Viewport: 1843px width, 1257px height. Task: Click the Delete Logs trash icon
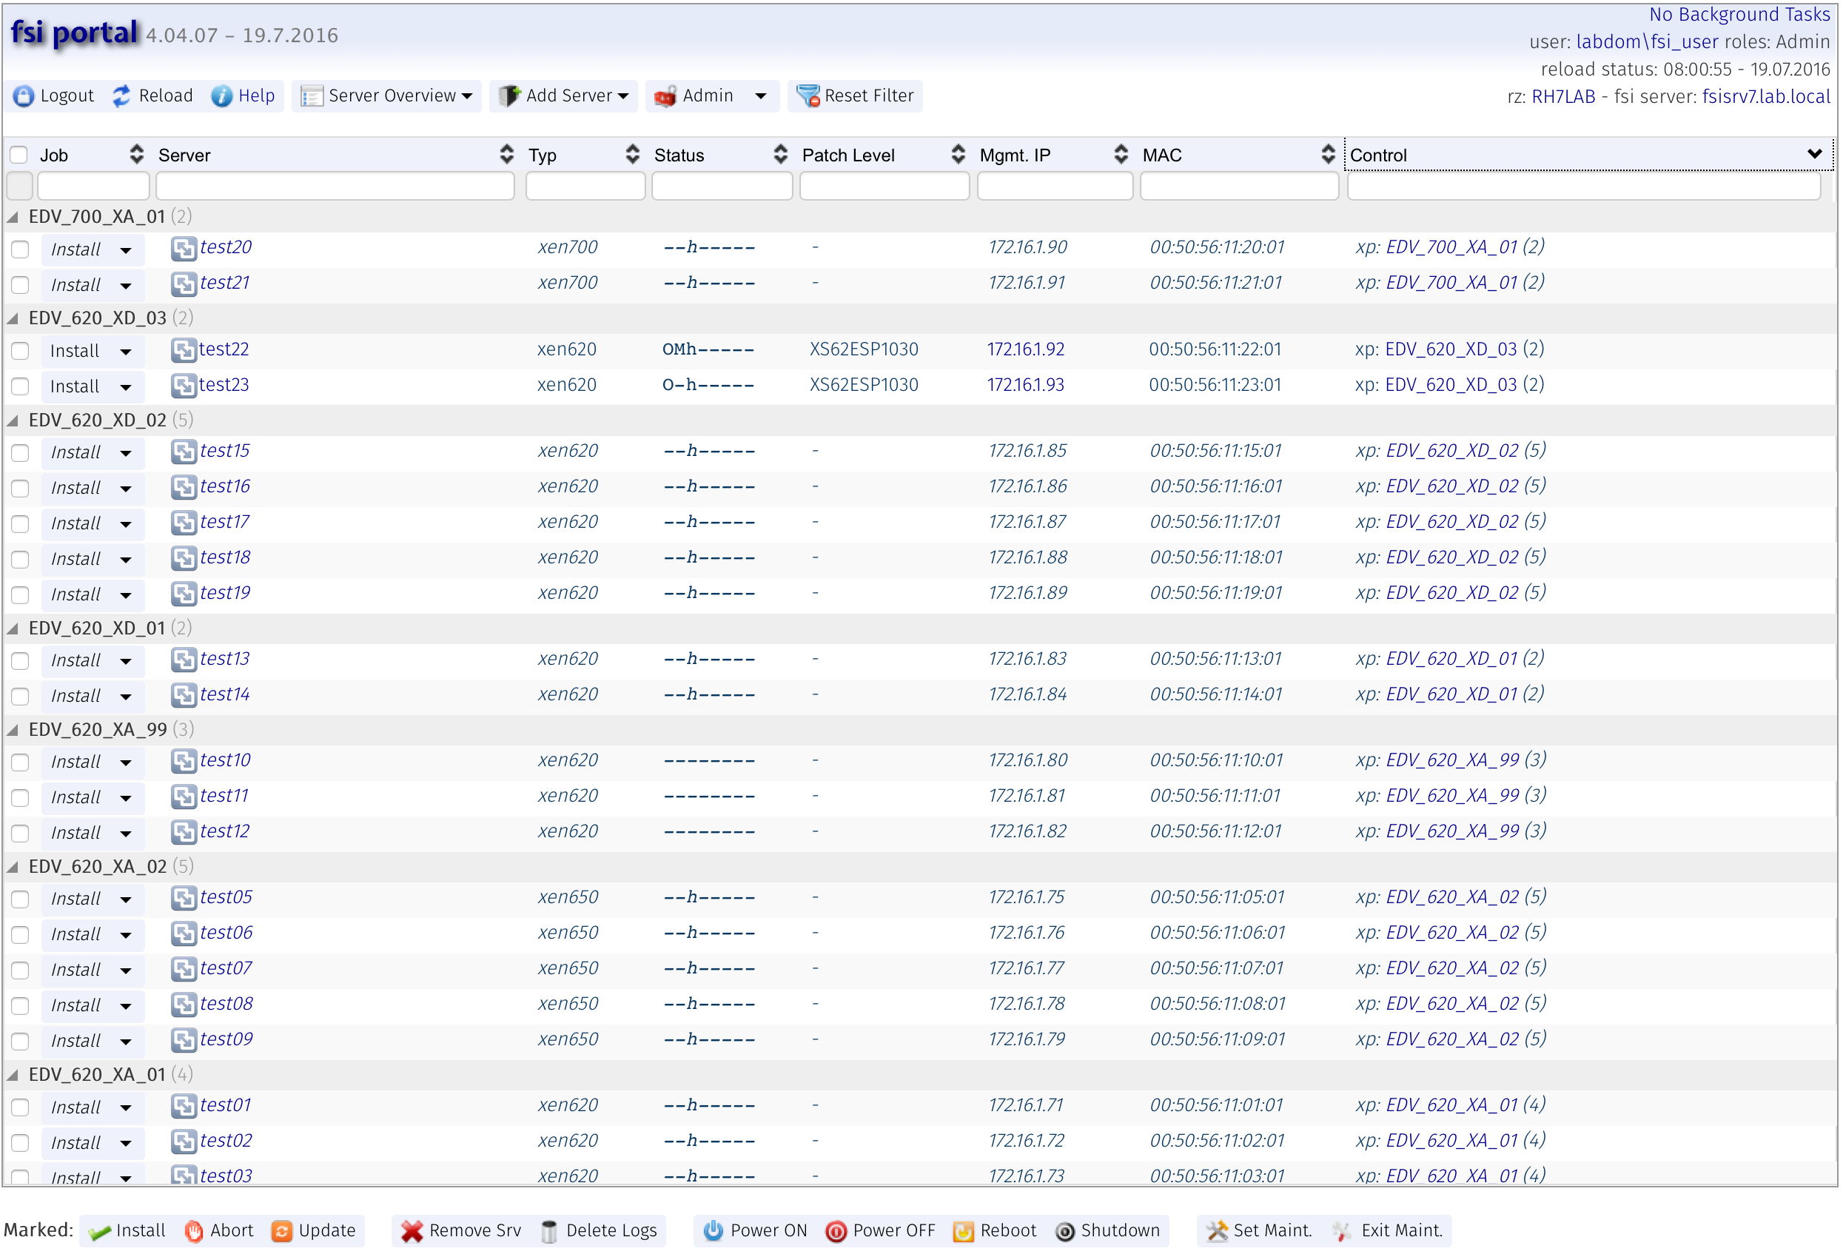tap(548, 1232)
